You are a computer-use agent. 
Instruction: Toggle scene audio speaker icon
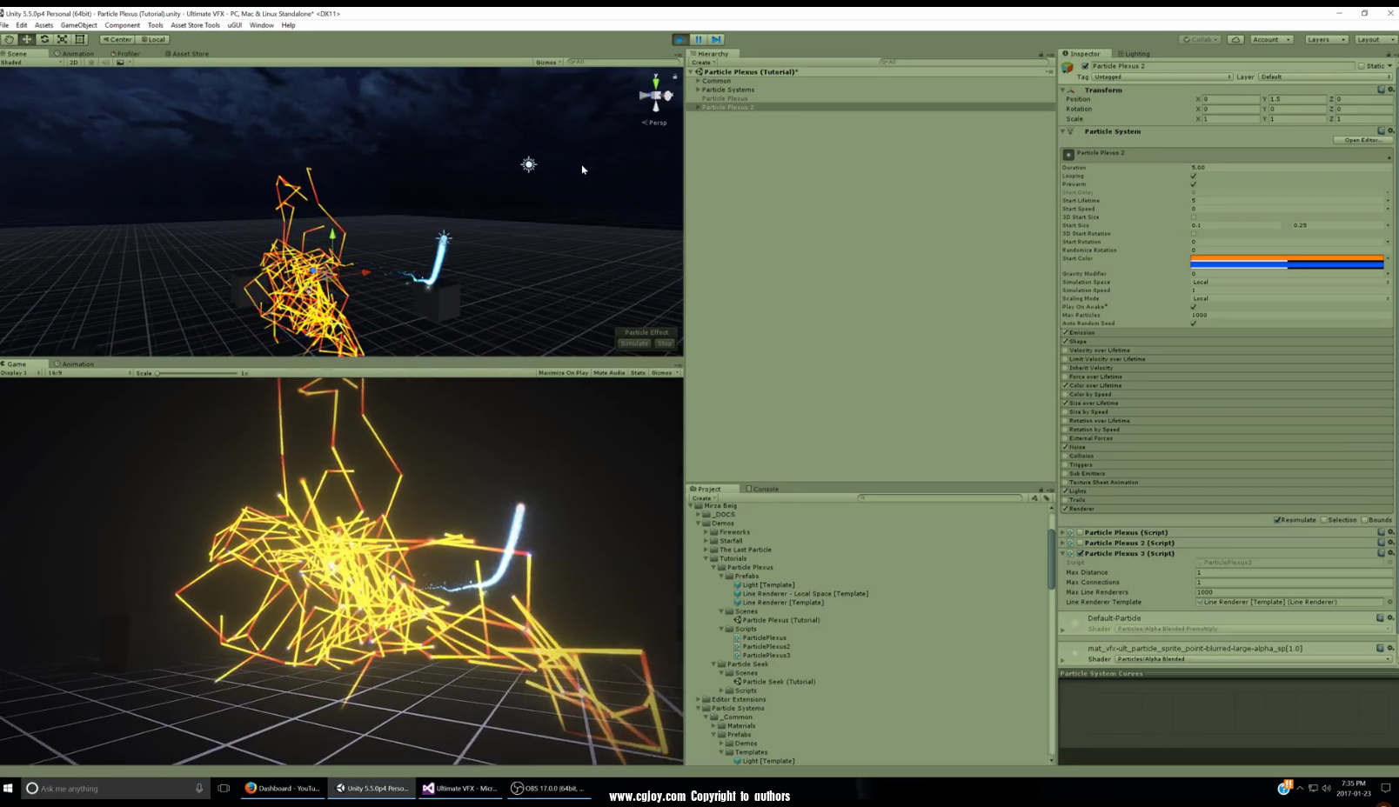click(105, 62)
